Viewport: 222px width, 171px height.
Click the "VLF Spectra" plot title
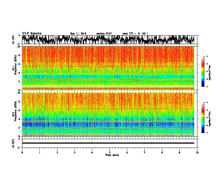click(32, 34)
